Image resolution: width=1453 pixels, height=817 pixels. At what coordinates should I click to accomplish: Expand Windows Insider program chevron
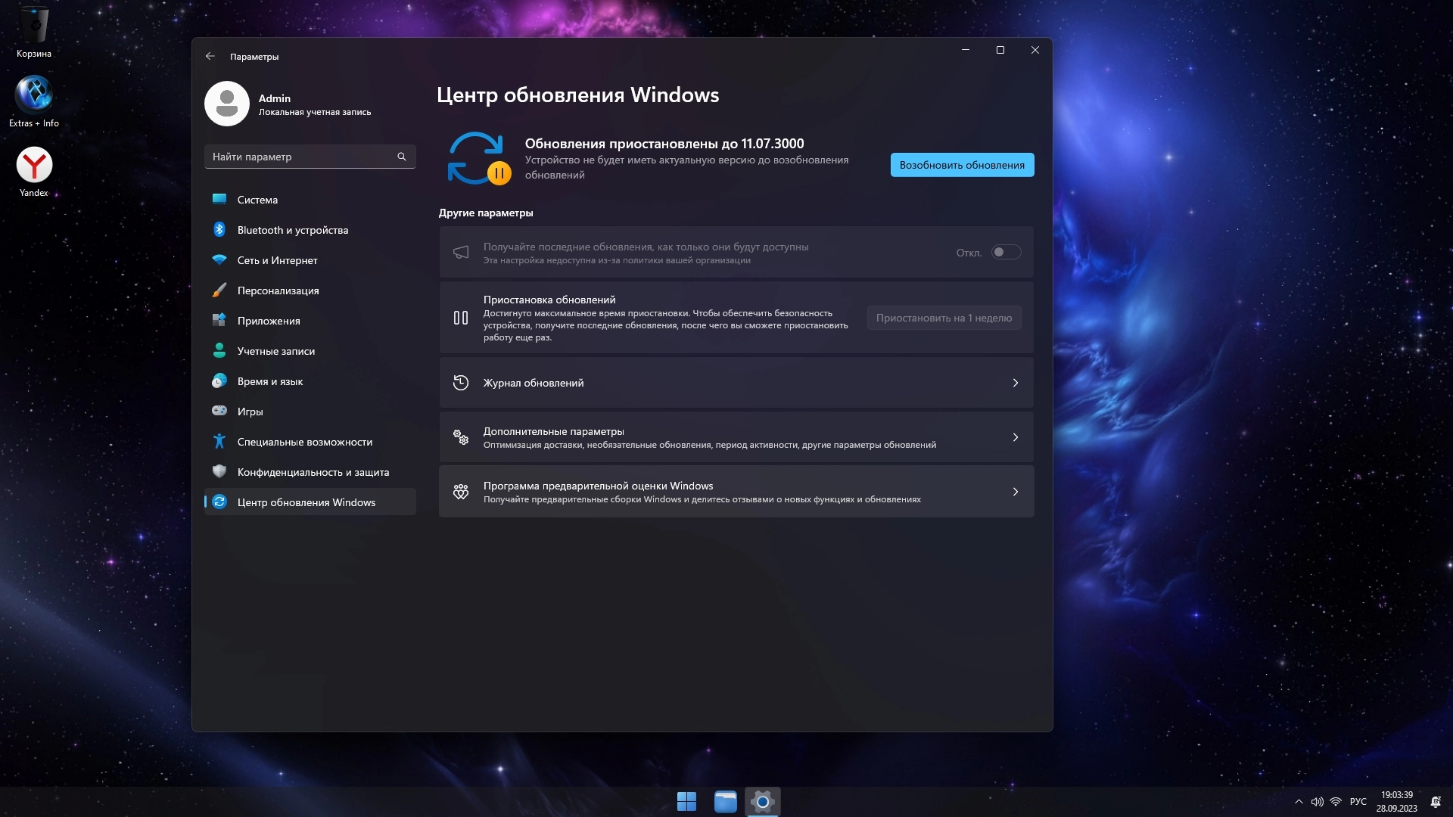1015,492
